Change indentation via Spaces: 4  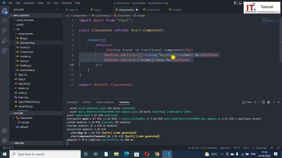point(225,148)
